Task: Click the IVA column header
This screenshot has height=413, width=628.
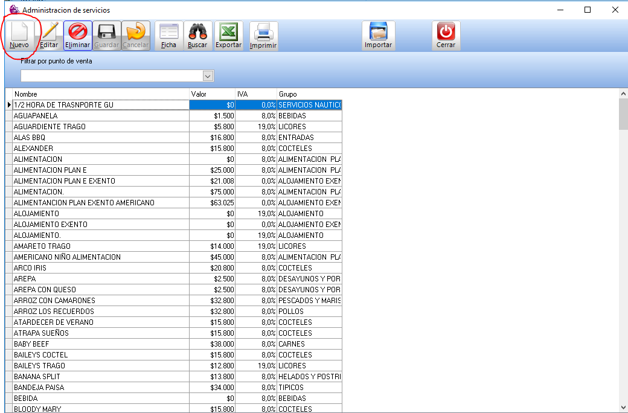Action: 255,94
